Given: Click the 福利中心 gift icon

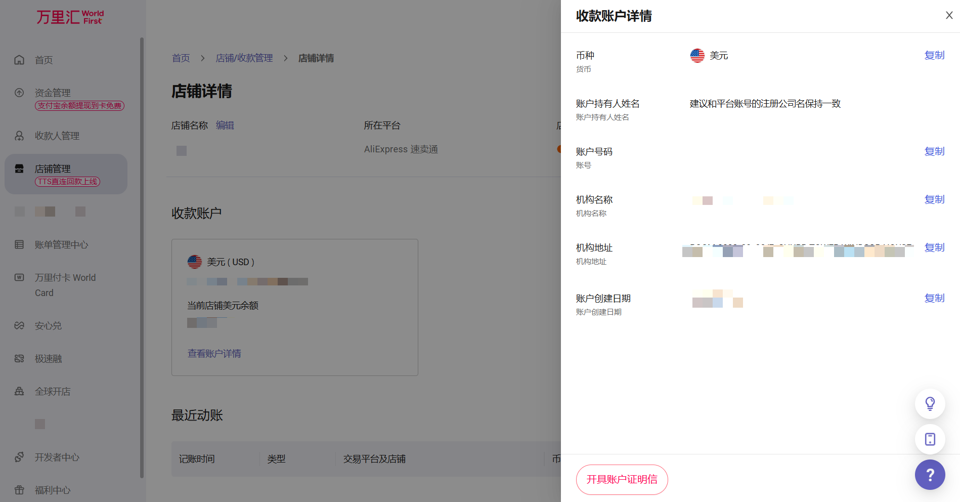Looking at the screenshot, I should tap(19, 490).
